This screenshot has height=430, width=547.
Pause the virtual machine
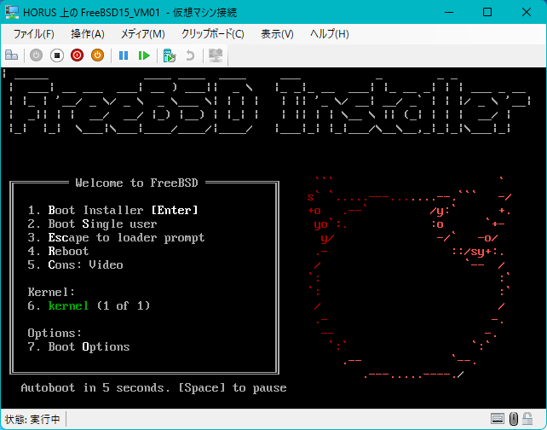coord(124,55)
